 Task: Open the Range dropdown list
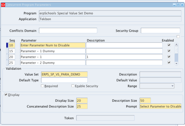coord(172,86)
